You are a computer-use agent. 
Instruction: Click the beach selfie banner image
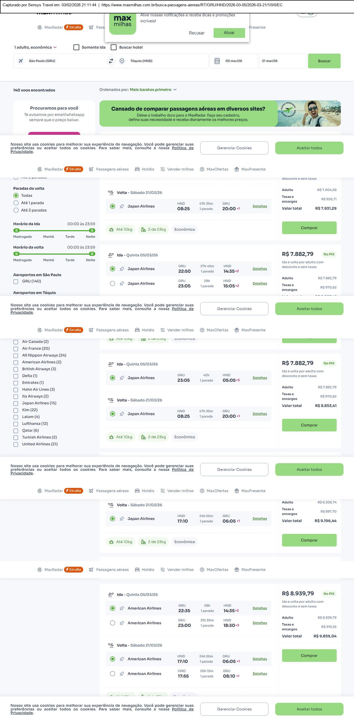click(309, 114)
